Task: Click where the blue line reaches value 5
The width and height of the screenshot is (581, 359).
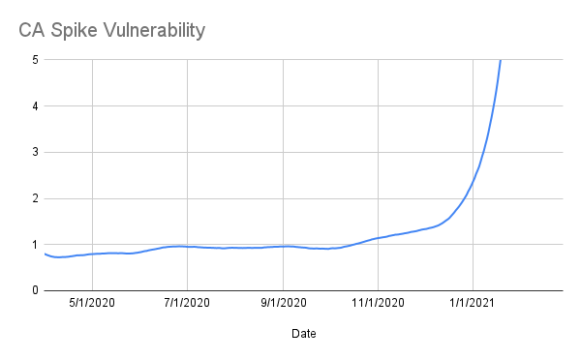Action: coord(501,60)
